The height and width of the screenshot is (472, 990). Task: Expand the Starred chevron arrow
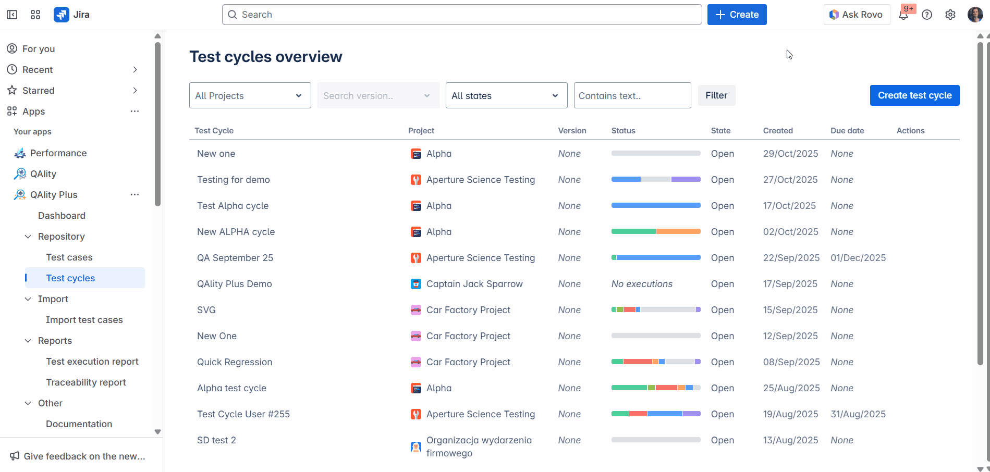(x=135, y=91)
